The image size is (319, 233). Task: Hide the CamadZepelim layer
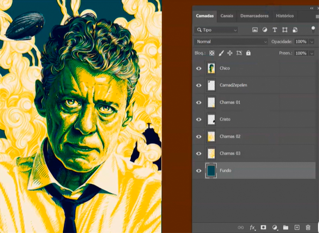[x=199, y=85]
